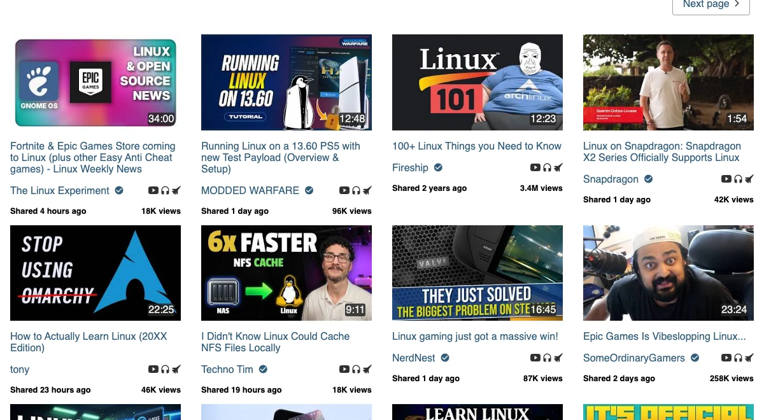
Task: Open "Linux on Snapdragon" video title link
Action: pos(662,151)
